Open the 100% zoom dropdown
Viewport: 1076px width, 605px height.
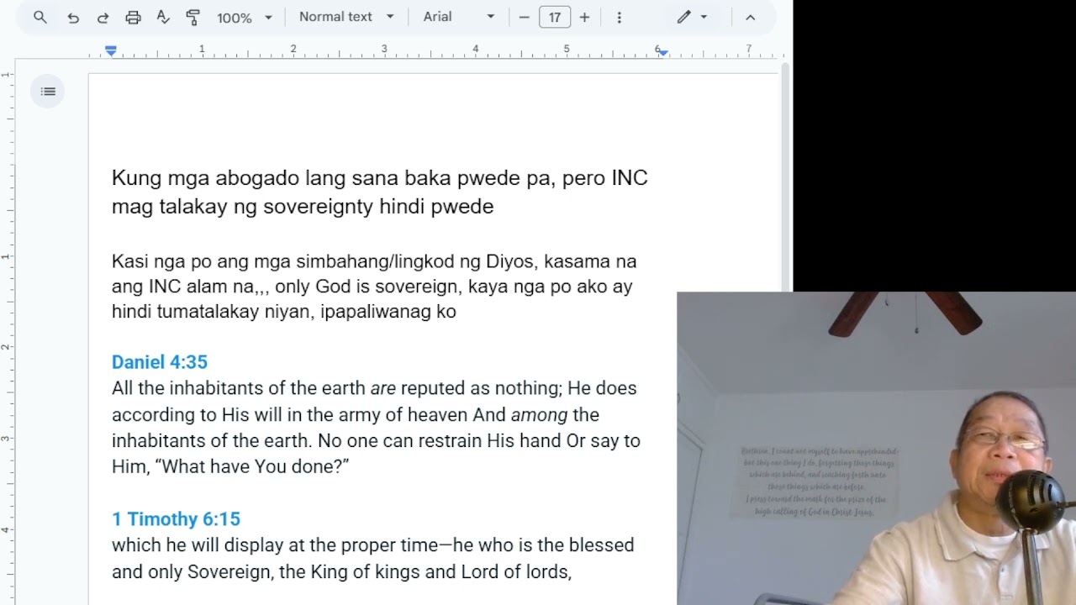point(245,17)
